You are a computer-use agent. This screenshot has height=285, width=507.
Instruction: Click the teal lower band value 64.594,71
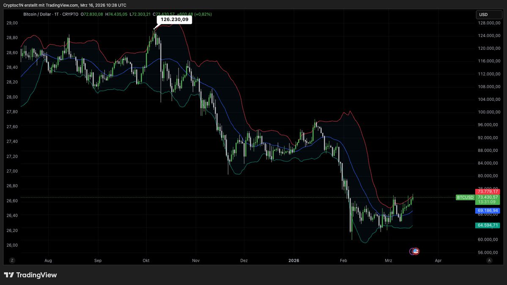point(488,225)
